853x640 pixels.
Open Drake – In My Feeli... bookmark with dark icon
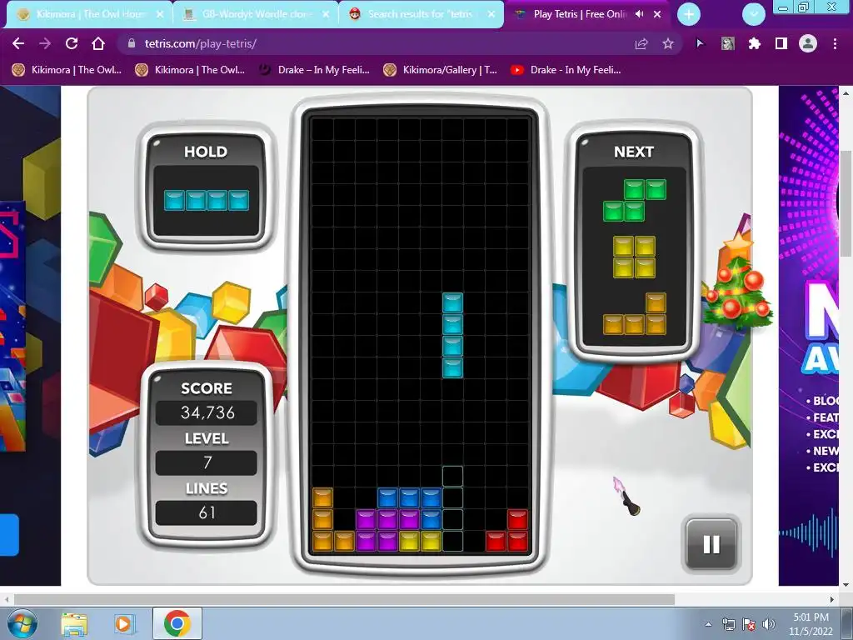(x=314, y=70)
